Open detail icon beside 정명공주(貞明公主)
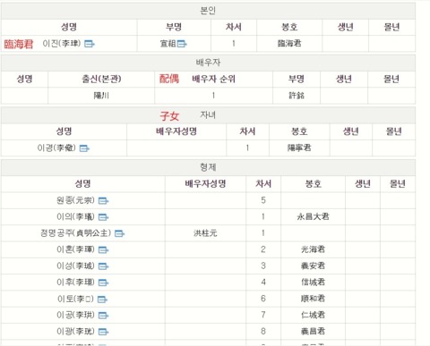The height and width of the screenshot is (346, 430). (x=119, y=233)
